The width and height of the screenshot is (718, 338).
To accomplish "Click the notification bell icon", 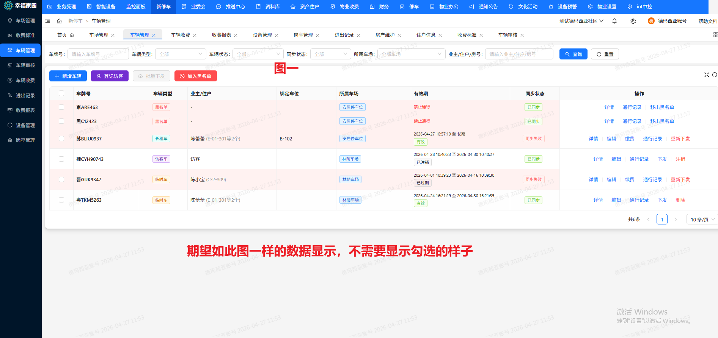I will pyautogui.click(x=614, y=21).
